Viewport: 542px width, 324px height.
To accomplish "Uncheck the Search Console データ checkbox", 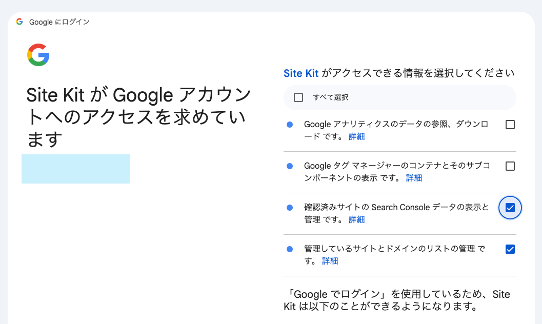I will point(510,208).
